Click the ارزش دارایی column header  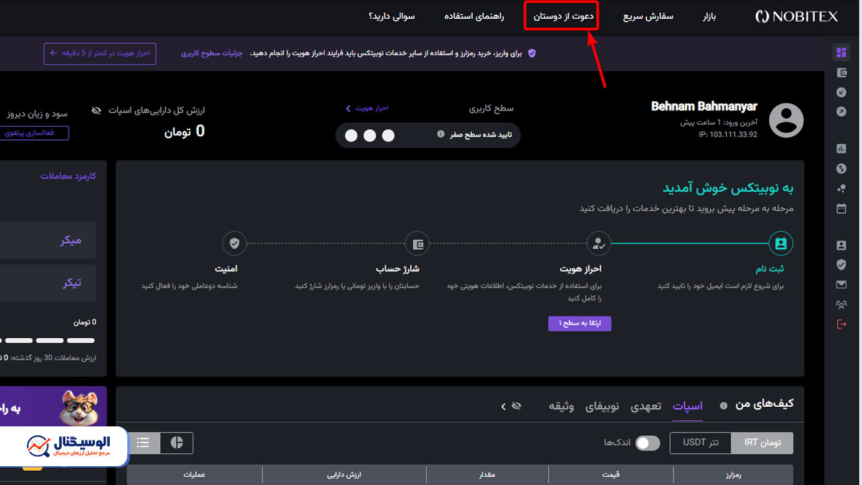344,474
